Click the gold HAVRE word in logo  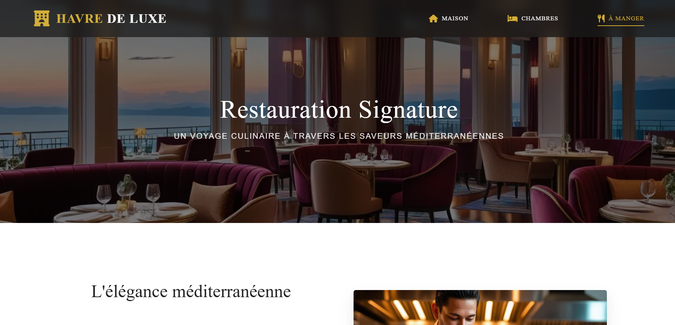(80, 19)
